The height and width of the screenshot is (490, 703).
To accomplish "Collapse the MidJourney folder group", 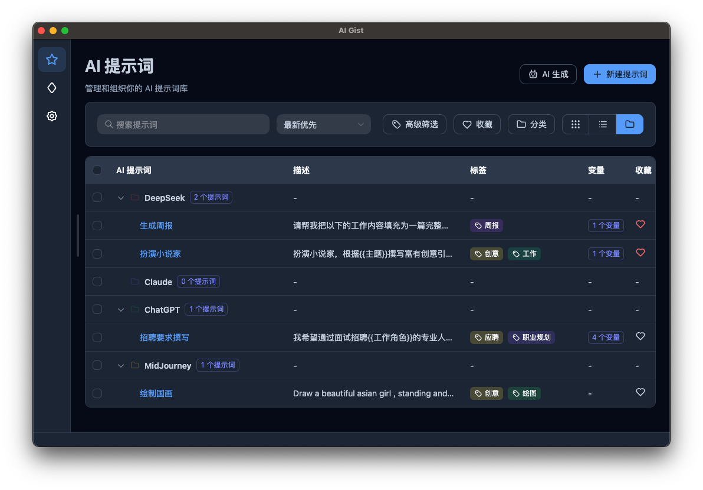I will click(120, 365).
